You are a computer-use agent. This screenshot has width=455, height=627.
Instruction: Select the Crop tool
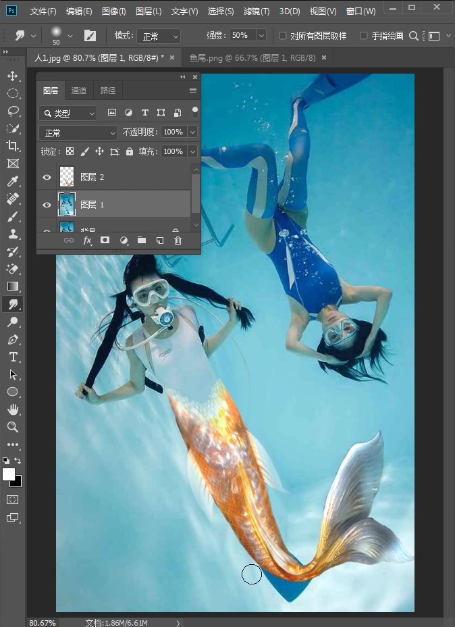click(x=12, y=146)
